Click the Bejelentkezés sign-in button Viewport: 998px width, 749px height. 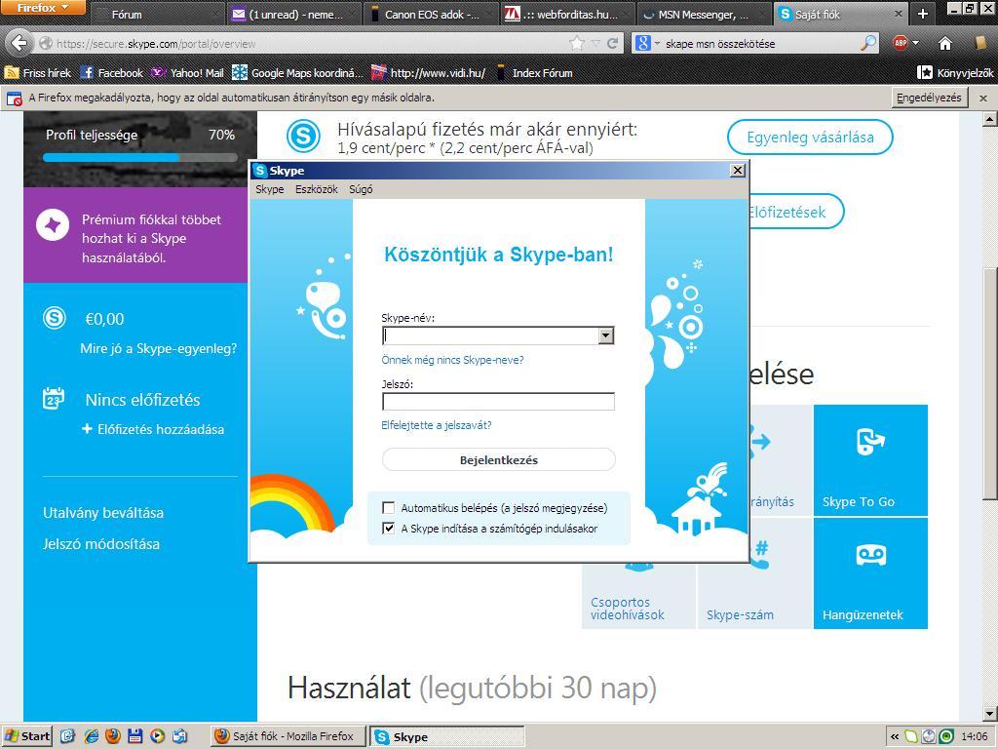[498, 460]
